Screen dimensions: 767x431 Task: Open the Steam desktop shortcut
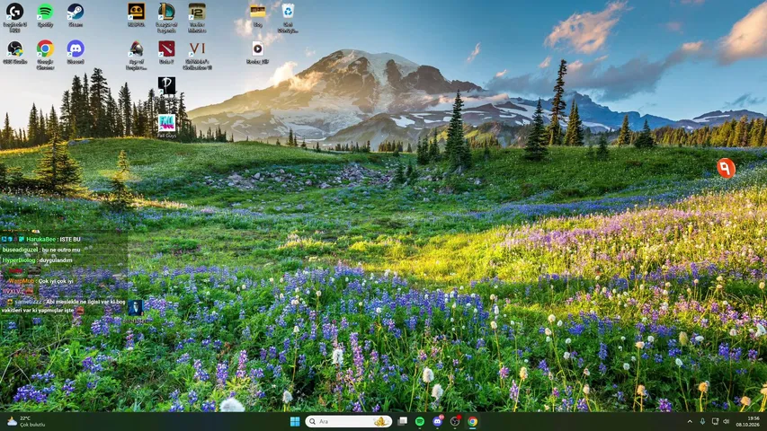(x=76, y=14)
